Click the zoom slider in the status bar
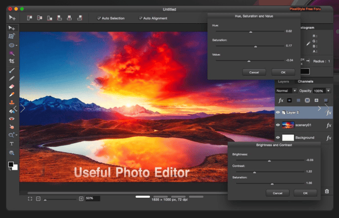The image size is (339, 218). pyautogui.click(x=60, y=199)
